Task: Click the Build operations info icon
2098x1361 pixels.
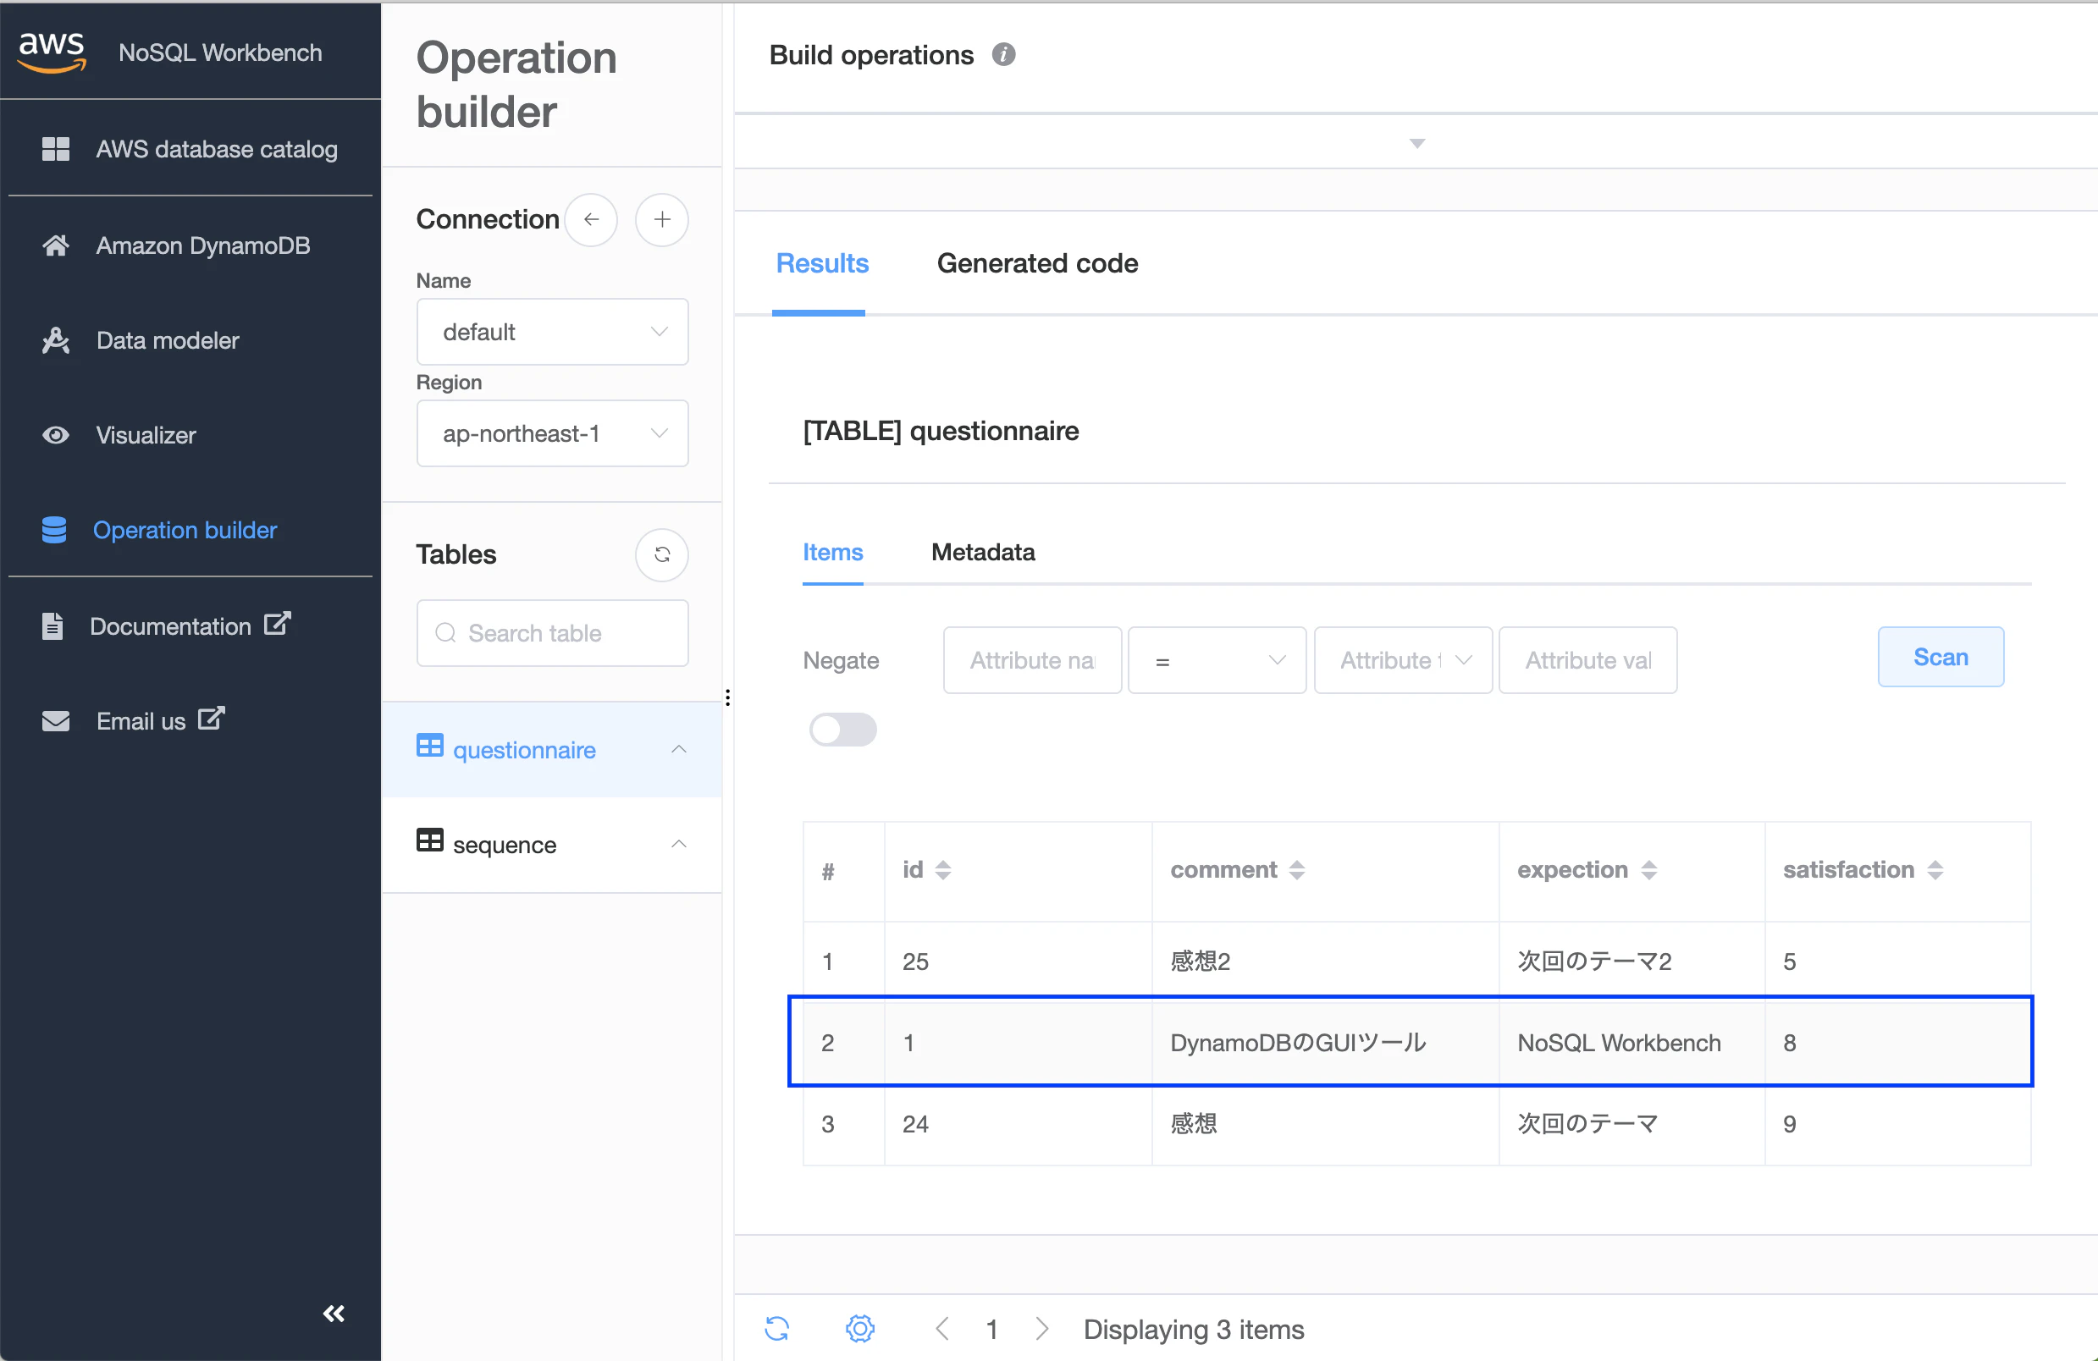Action: (1003, 55)
